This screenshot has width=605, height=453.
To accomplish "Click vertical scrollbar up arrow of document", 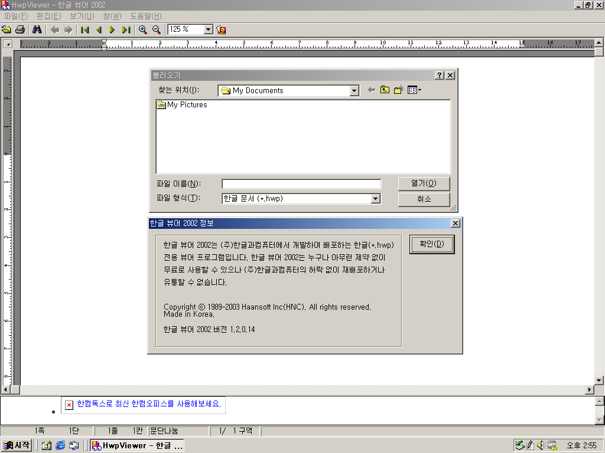I will click(x=599, y=42).
